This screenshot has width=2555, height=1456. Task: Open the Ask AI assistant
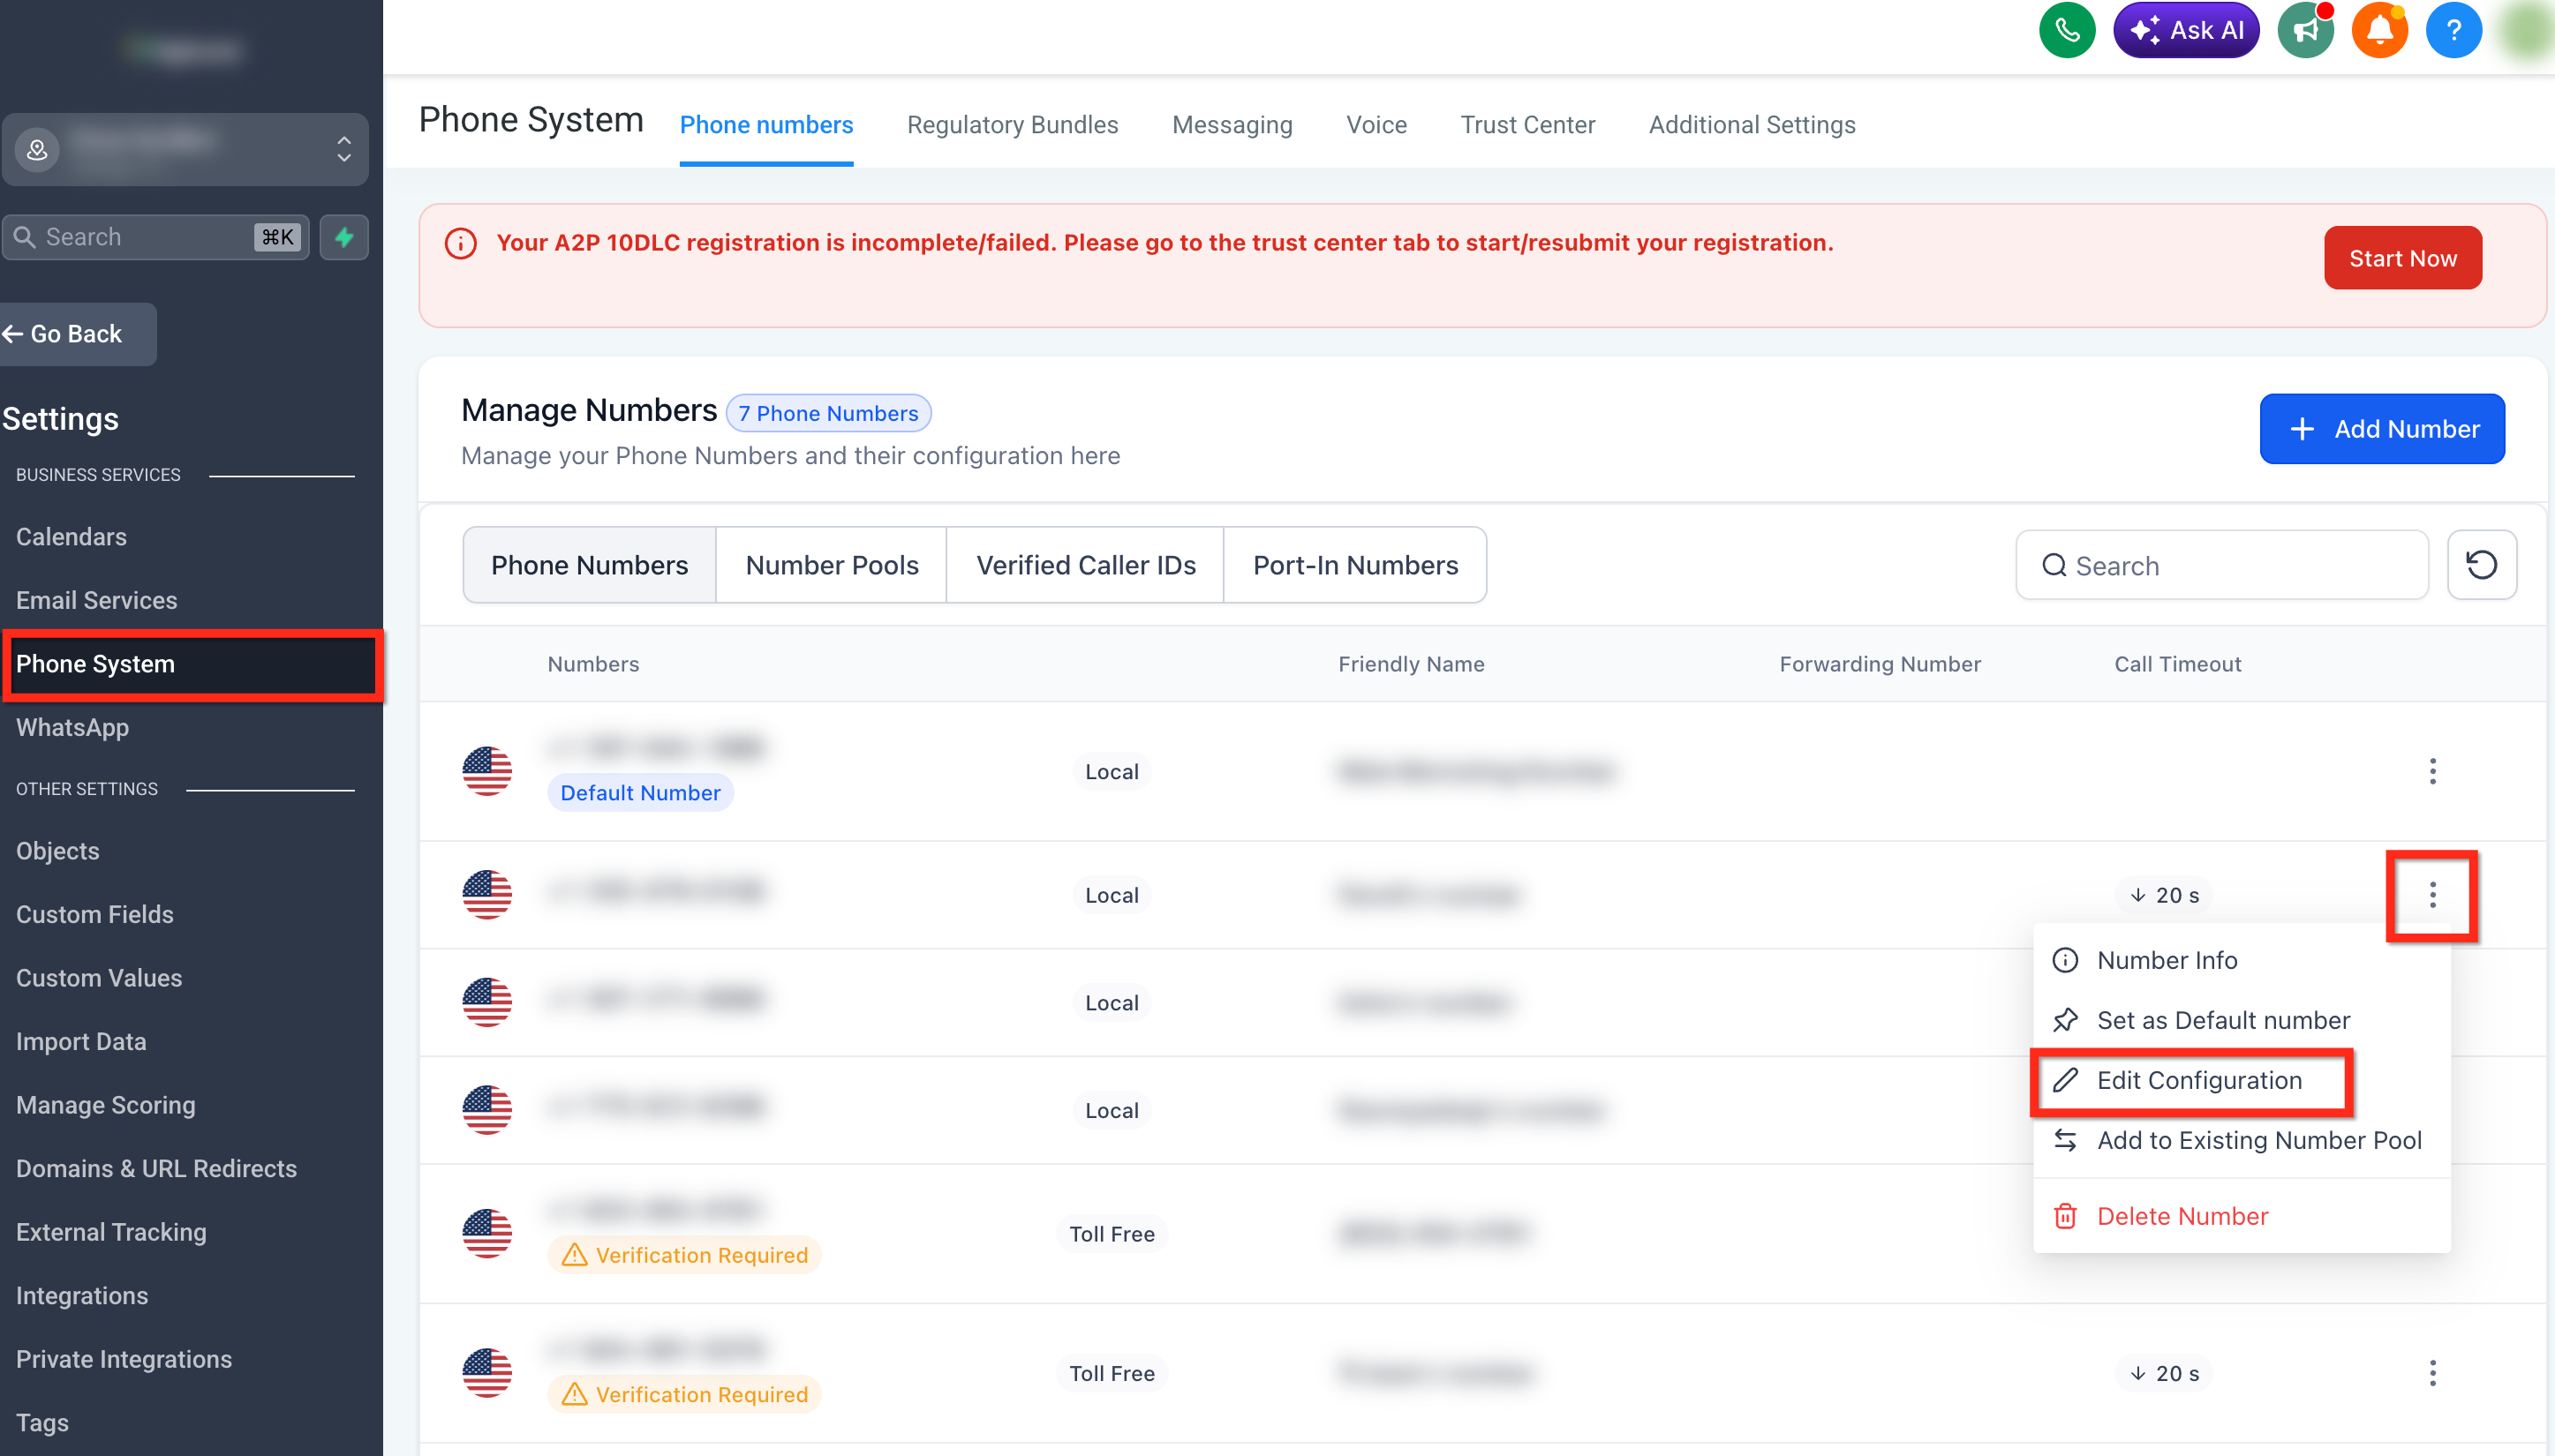pyautogui.click(x=2186, y=30)
